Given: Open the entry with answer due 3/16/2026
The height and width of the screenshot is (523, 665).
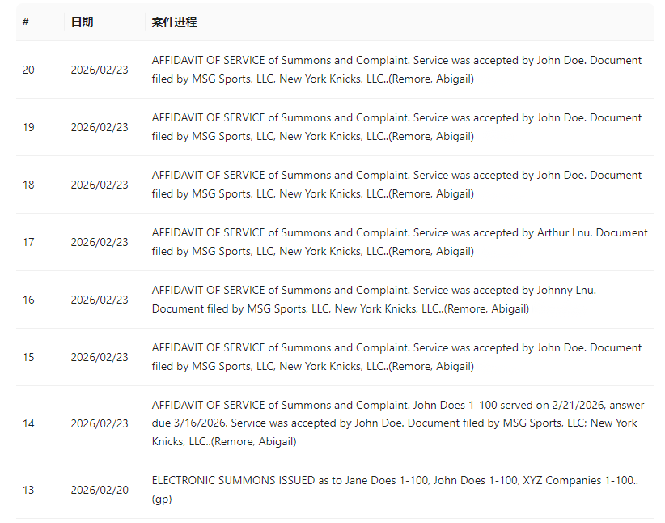Looking at the screenshot, I should click(x=394, y=423).
